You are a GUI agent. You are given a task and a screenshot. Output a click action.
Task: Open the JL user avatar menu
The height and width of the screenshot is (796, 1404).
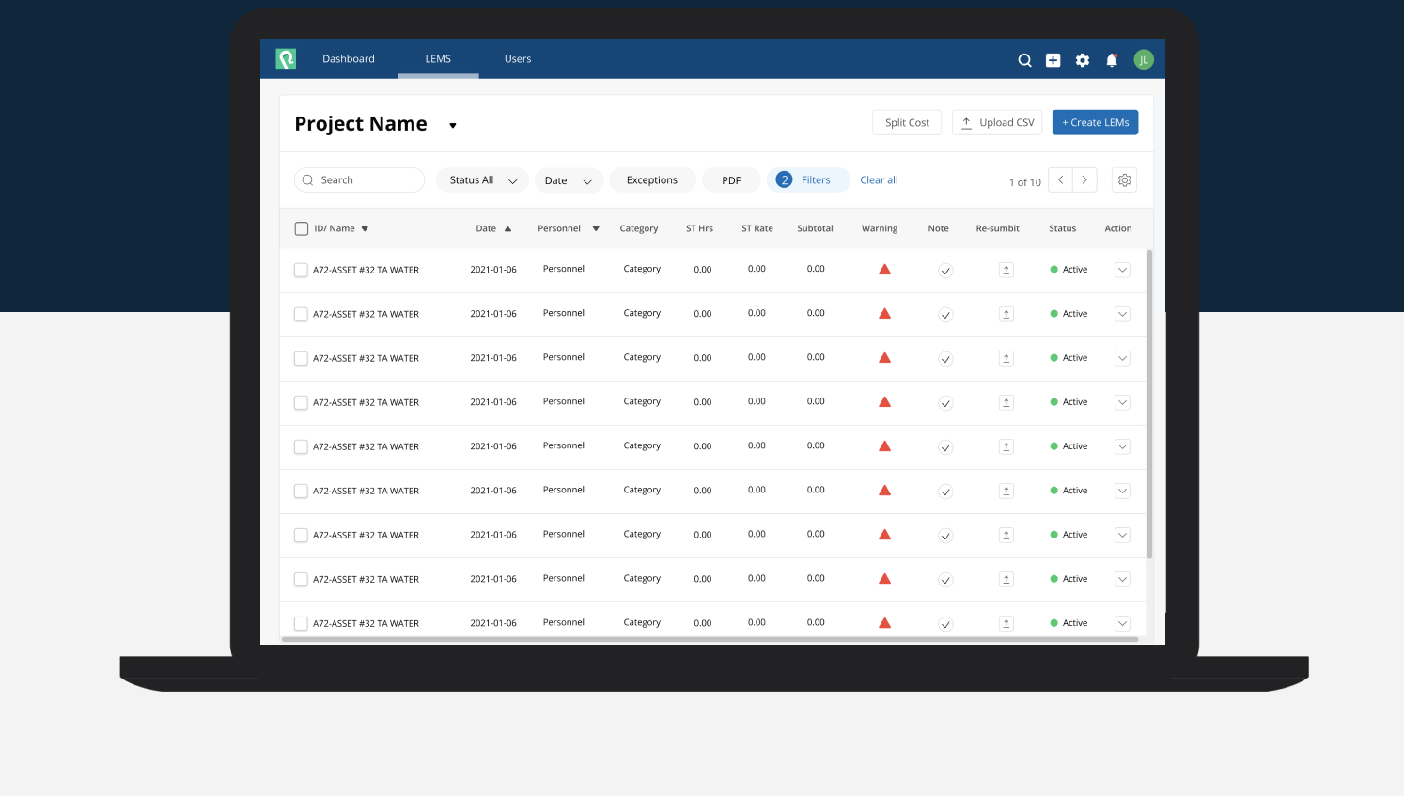coord(1144,60)
